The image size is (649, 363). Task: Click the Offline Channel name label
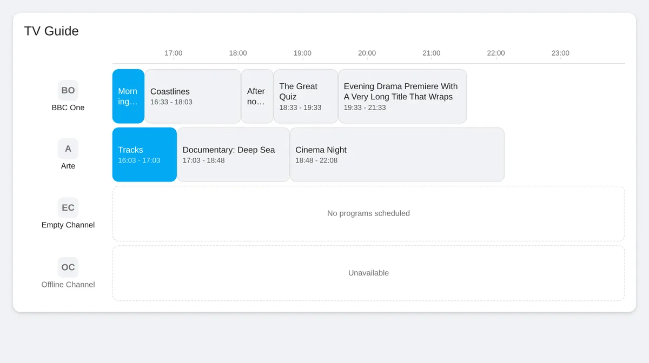[x=68, y=284]
